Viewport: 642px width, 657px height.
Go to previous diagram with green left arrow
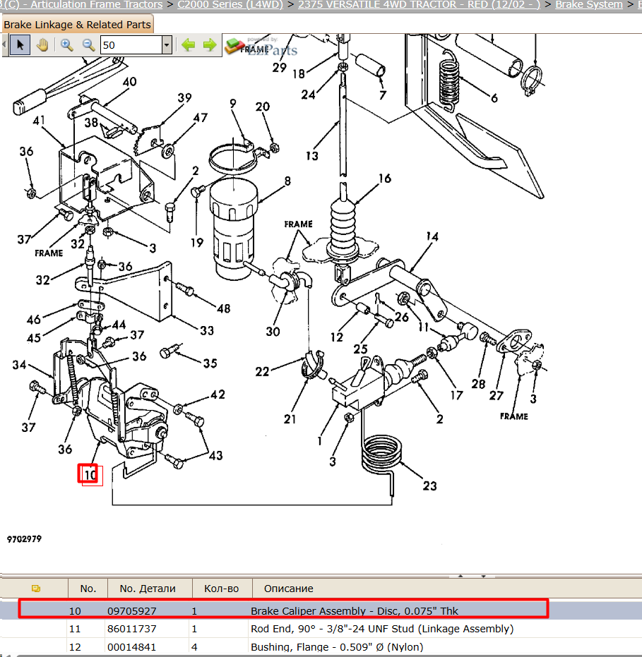pos(189,45)
